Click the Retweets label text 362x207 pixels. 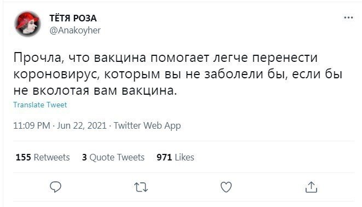click(51, 157)
